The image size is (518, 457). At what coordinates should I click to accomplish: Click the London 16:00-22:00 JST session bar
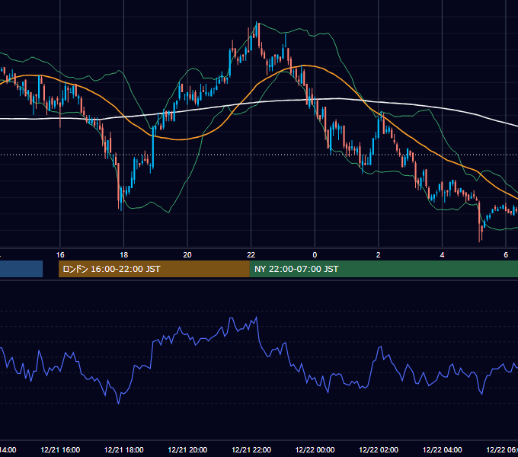[154, 269]
